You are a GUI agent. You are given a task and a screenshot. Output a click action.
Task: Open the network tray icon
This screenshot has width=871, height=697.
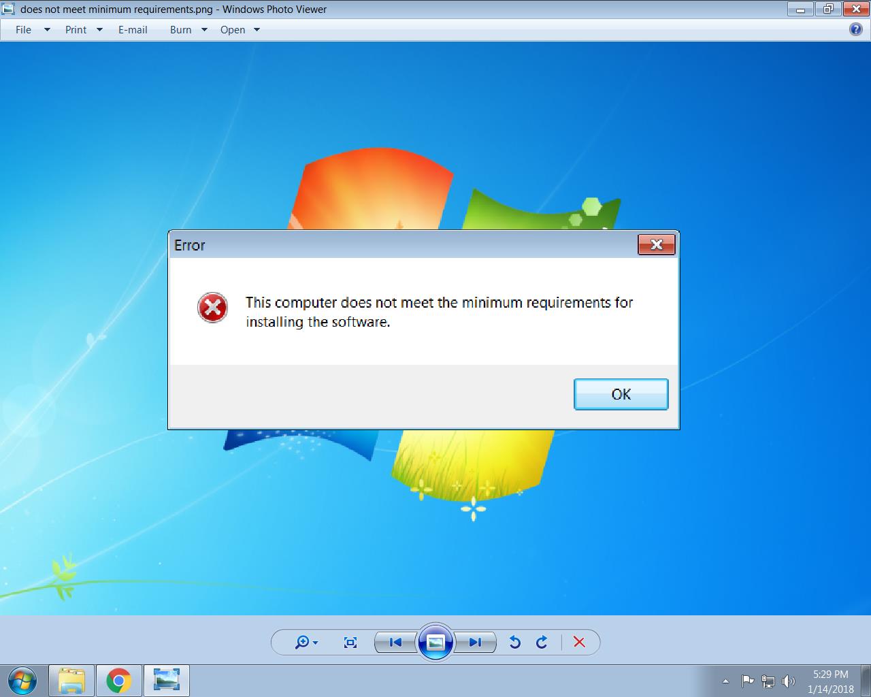pyautogui.click(x=768, y=681)
